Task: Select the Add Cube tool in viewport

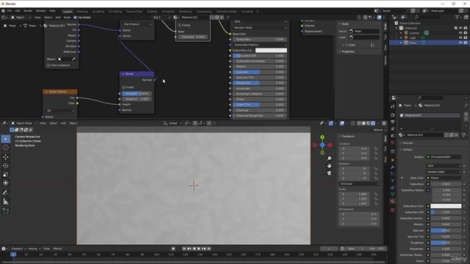Action: click(6, 211)
